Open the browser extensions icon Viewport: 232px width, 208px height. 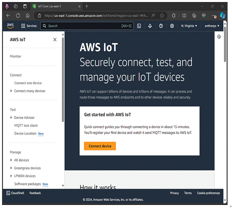[174, 15]
